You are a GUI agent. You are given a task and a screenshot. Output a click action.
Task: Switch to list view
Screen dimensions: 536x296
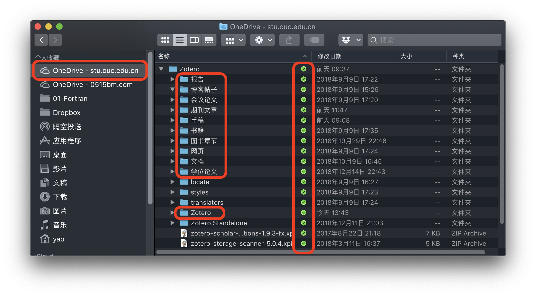click(x=180, y=40)
